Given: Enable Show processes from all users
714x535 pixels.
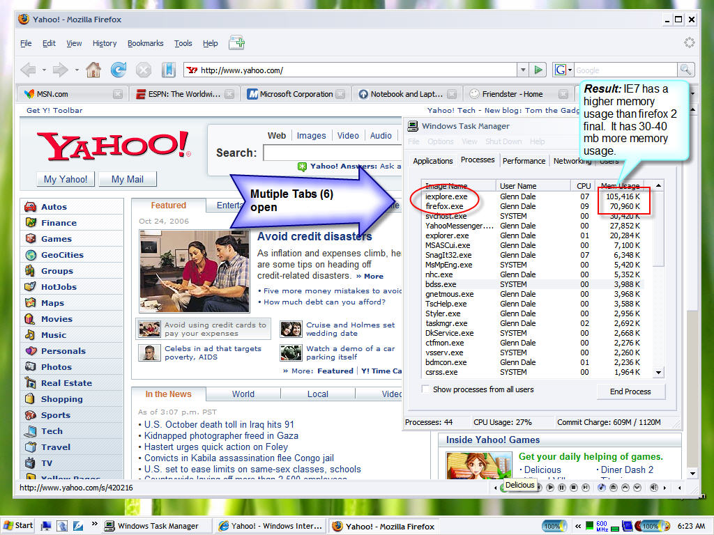Looking at the screenshot, I should tap(425, 389).
